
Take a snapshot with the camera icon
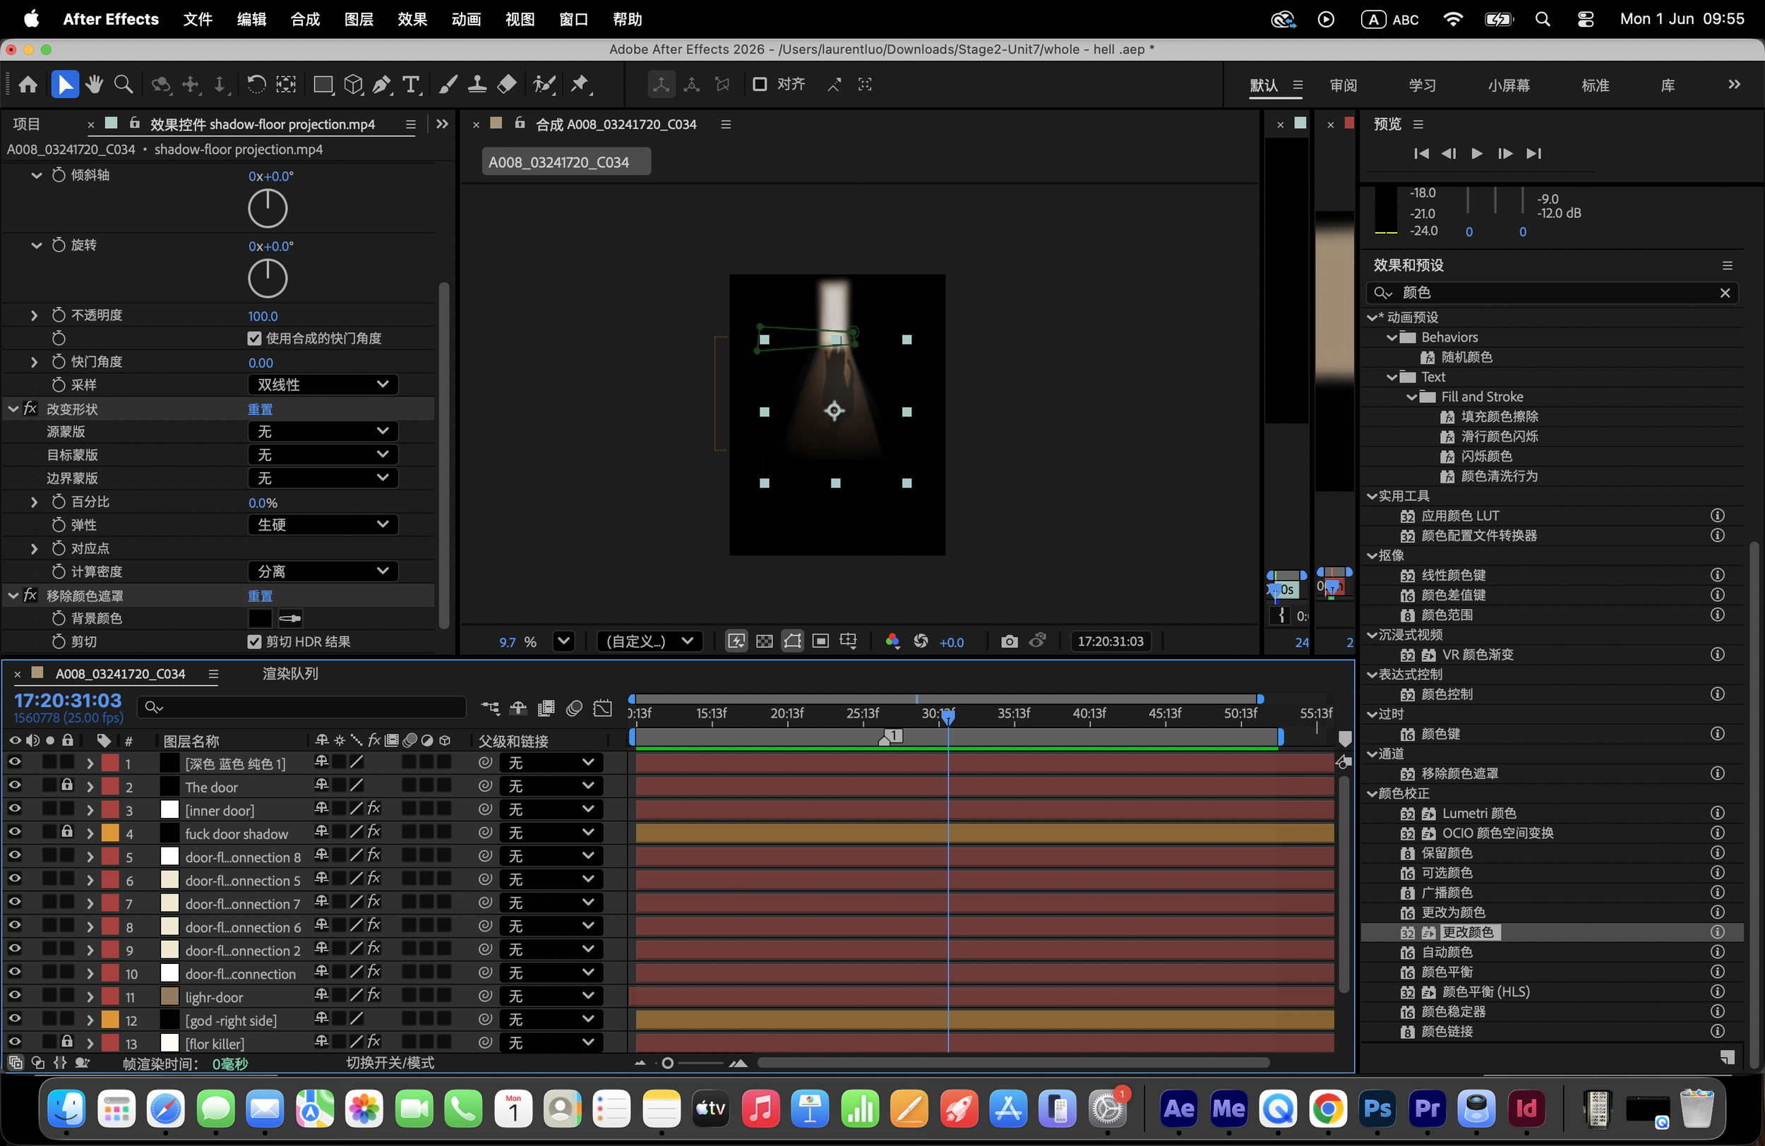pyautogui.click(x=1009, y=641)
